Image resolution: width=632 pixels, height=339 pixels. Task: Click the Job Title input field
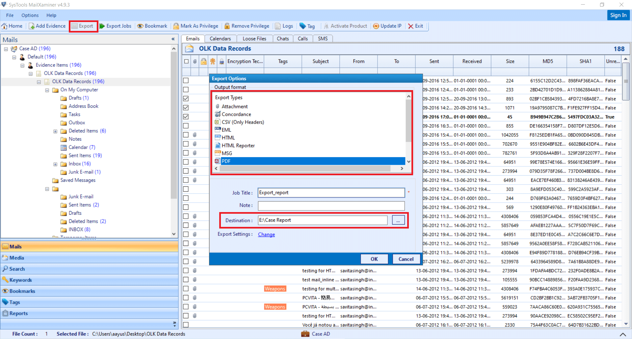[330, 192]
